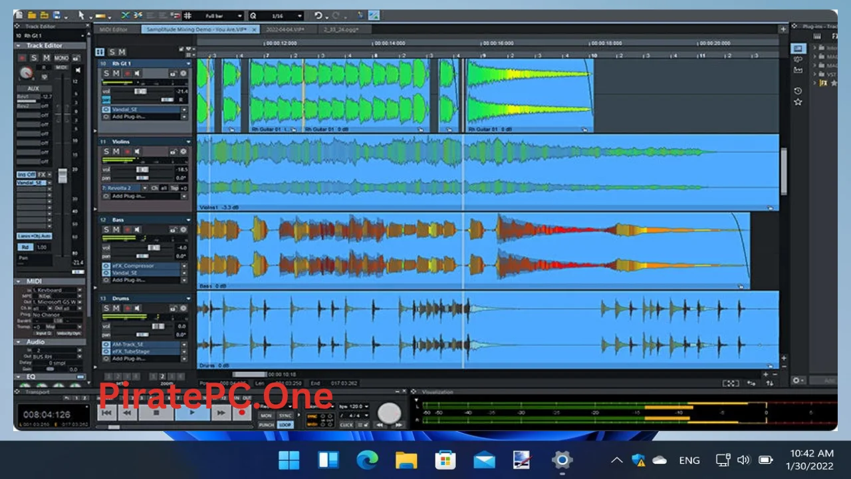Mute the Rh Gt 1 track
Viewport: 851px width, 479px height.
click(116, 73)
